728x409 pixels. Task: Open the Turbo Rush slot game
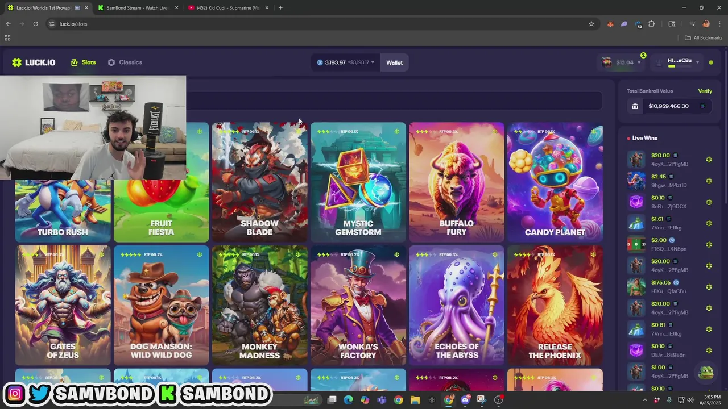coord(63,211)
